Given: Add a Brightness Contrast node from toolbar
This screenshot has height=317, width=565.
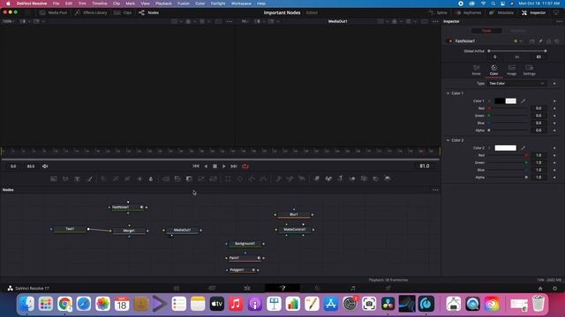Looking at the screenshot, I should click(x=139, y=179).
